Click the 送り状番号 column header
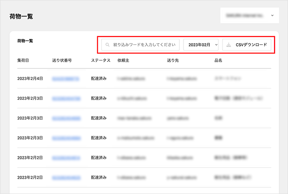Screen dimensions: 288x194 (x=62, y=61)
